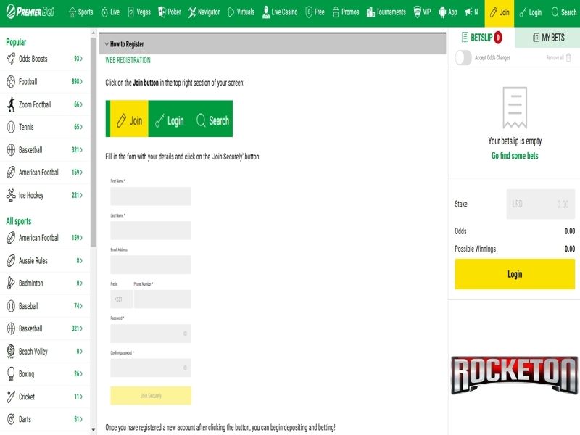This screenshot has width=580, height=435.
Task: Open the Rocketon banner
Action: point(514,375)
